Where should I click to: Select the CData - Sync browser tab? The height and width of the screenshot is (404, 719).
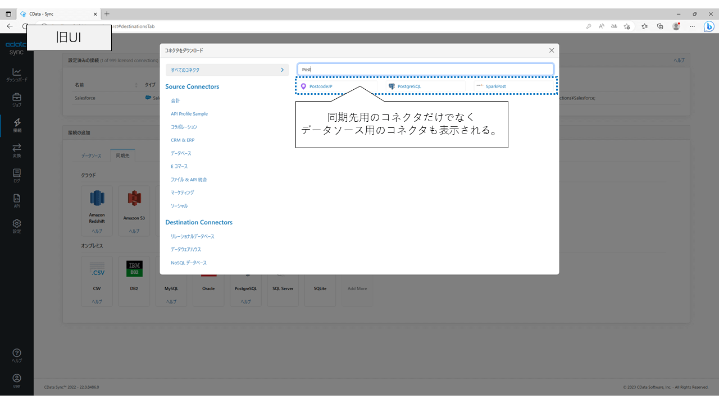click(x=57, y=14)
